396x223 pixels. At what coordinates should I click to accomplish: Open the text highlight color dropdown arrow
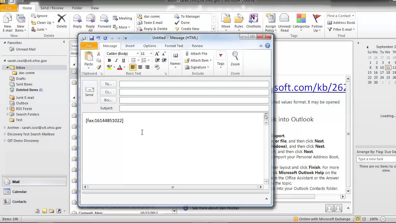(114, 67)
